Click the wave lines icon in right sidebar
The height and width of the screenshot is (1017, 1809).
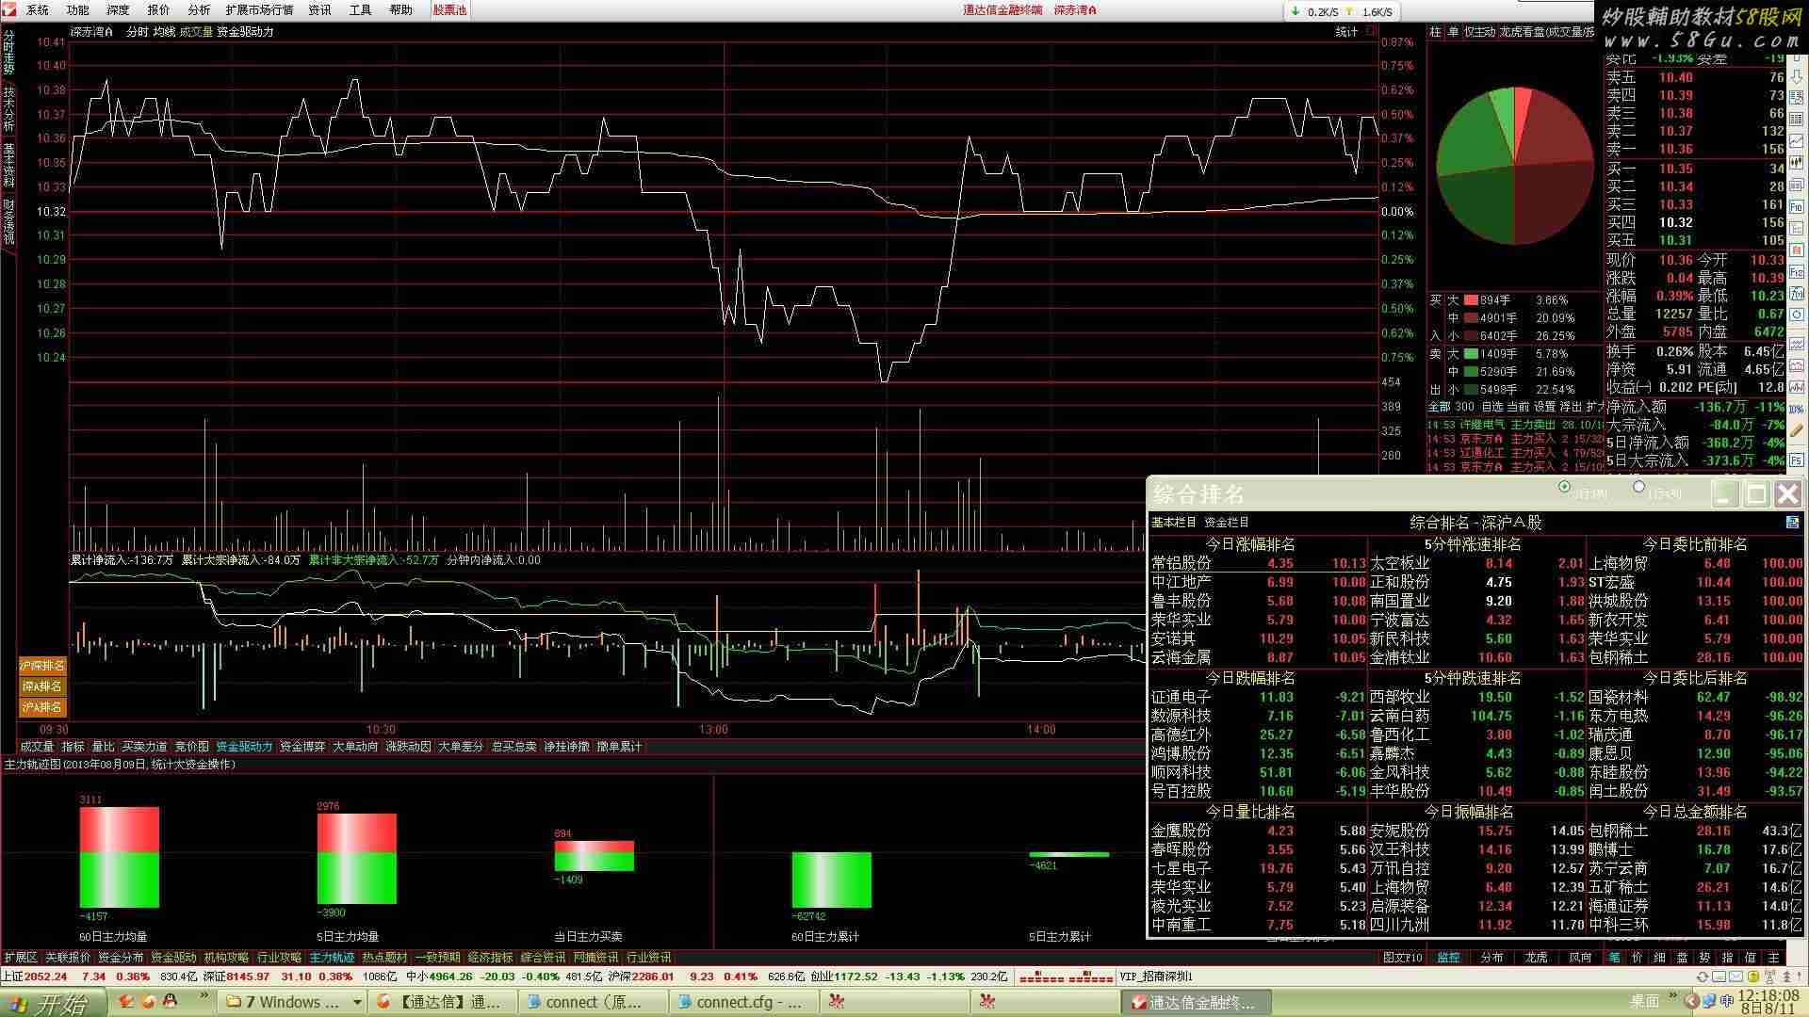(x=1797, y=344)
